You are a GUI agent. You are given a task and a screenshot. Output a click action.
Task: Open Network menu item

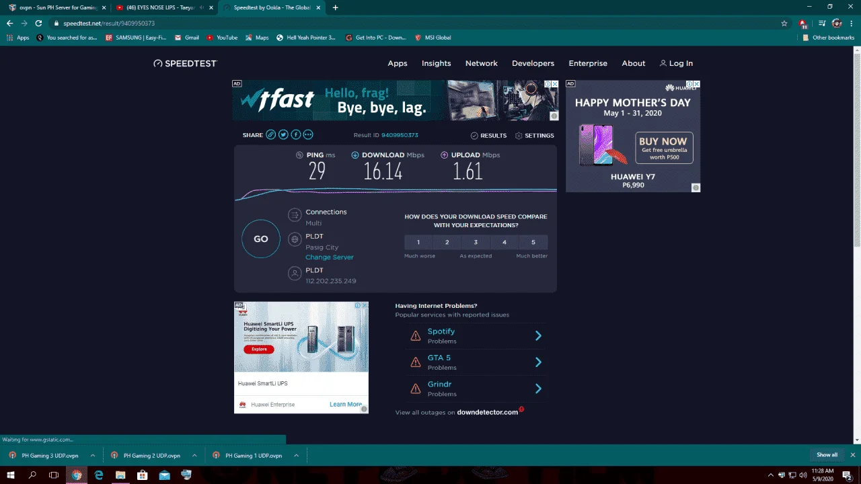482,63
